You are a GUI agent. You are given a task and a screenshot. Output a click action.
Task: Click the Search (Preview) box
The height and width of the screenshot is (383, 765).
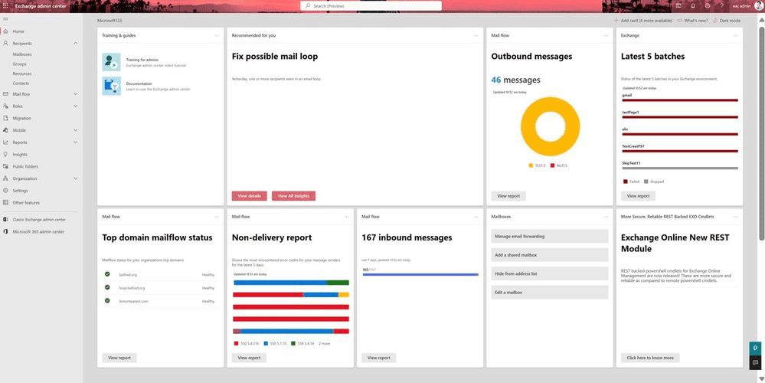click(x=371, y=6)
